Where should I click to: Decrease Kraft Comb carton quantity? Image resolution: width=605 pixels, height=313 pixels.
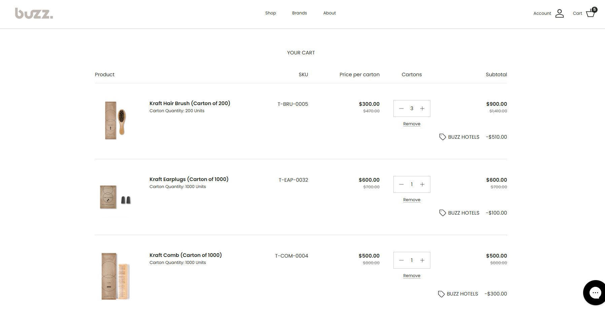click(401, 260)
